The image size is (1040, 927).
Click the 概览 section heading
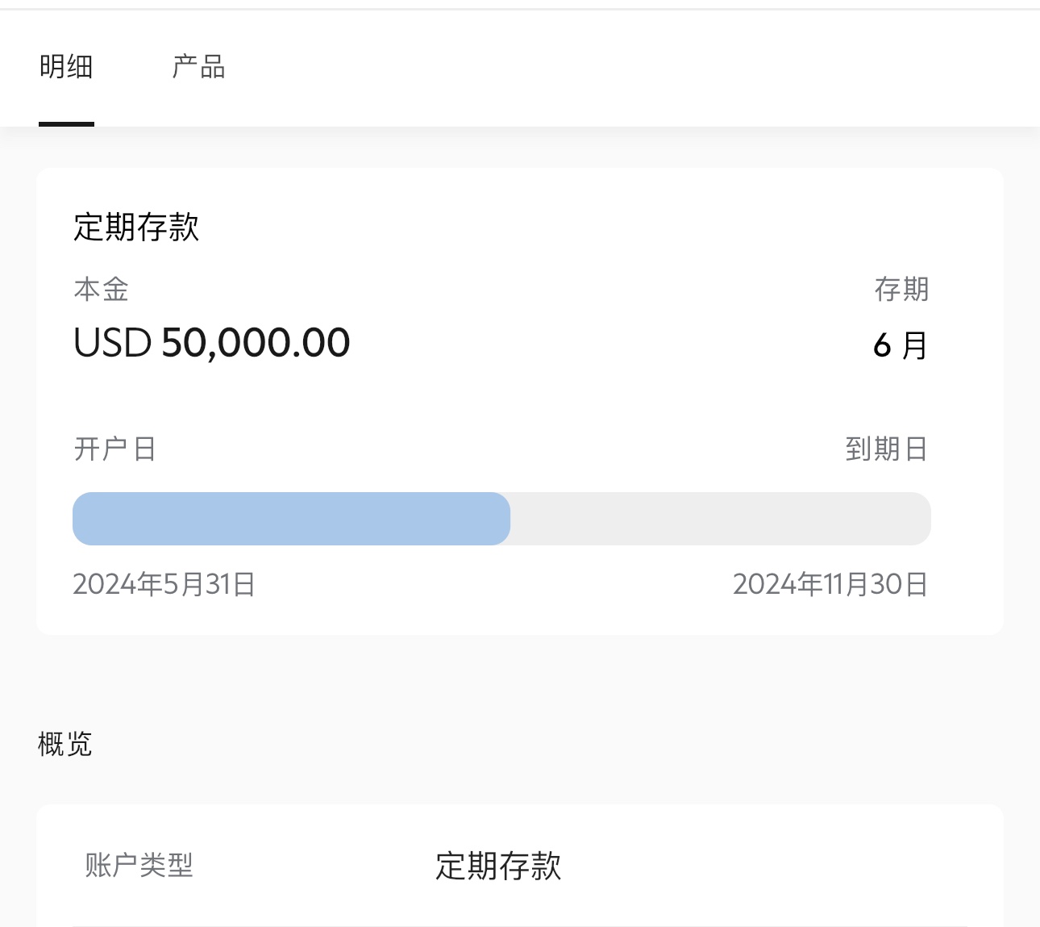[65, 744]
